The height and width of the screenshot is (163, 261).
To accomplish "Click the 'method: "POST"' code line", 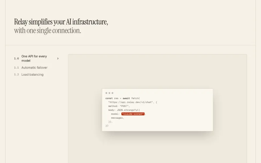I will pos(119,106).
